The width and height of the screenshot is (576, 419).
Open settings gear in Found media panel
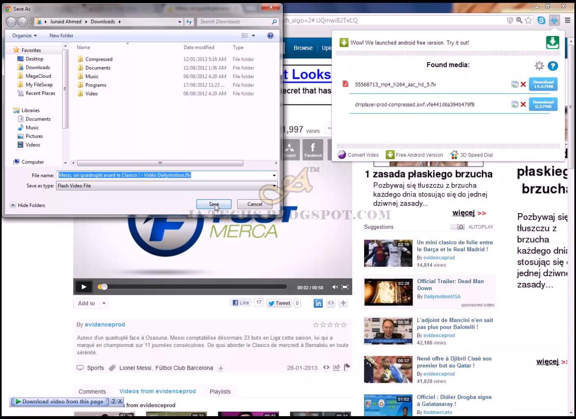(x=539, y=66)
